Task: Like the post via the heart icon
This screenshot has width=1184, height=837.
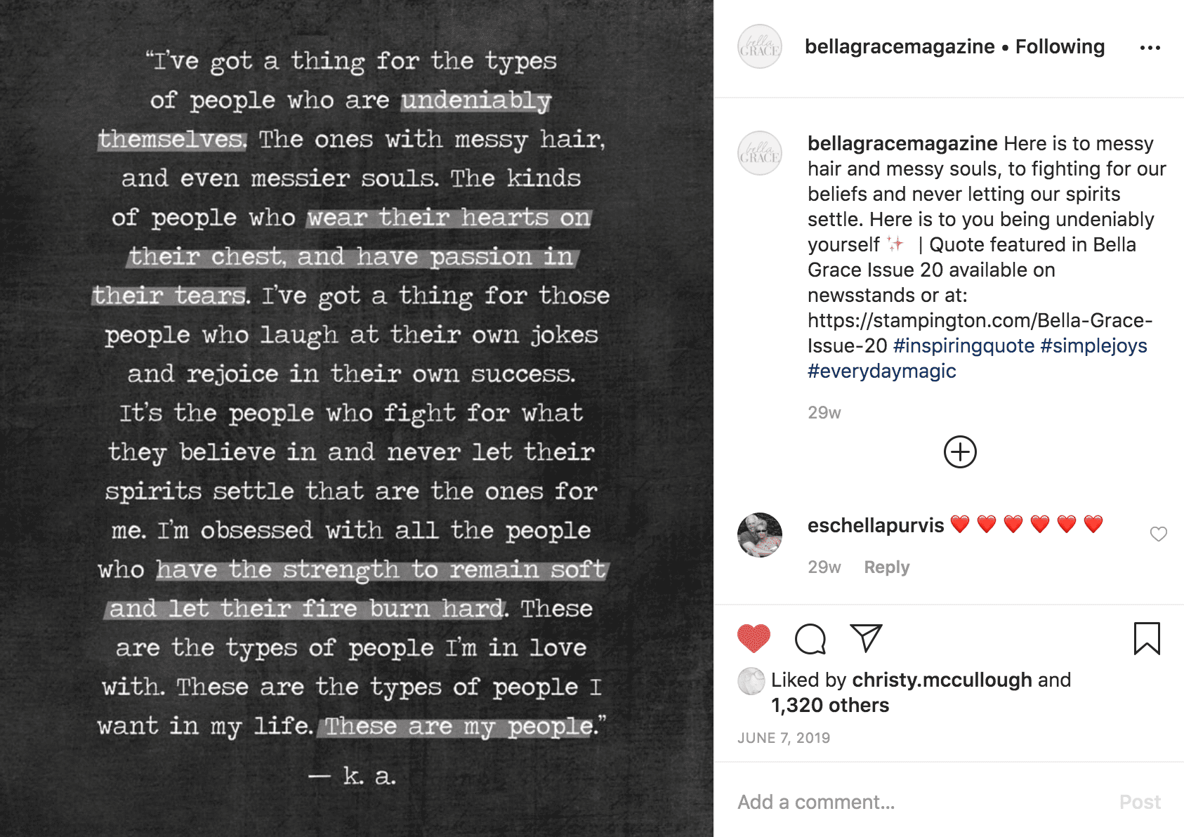Action: point(752,640)
